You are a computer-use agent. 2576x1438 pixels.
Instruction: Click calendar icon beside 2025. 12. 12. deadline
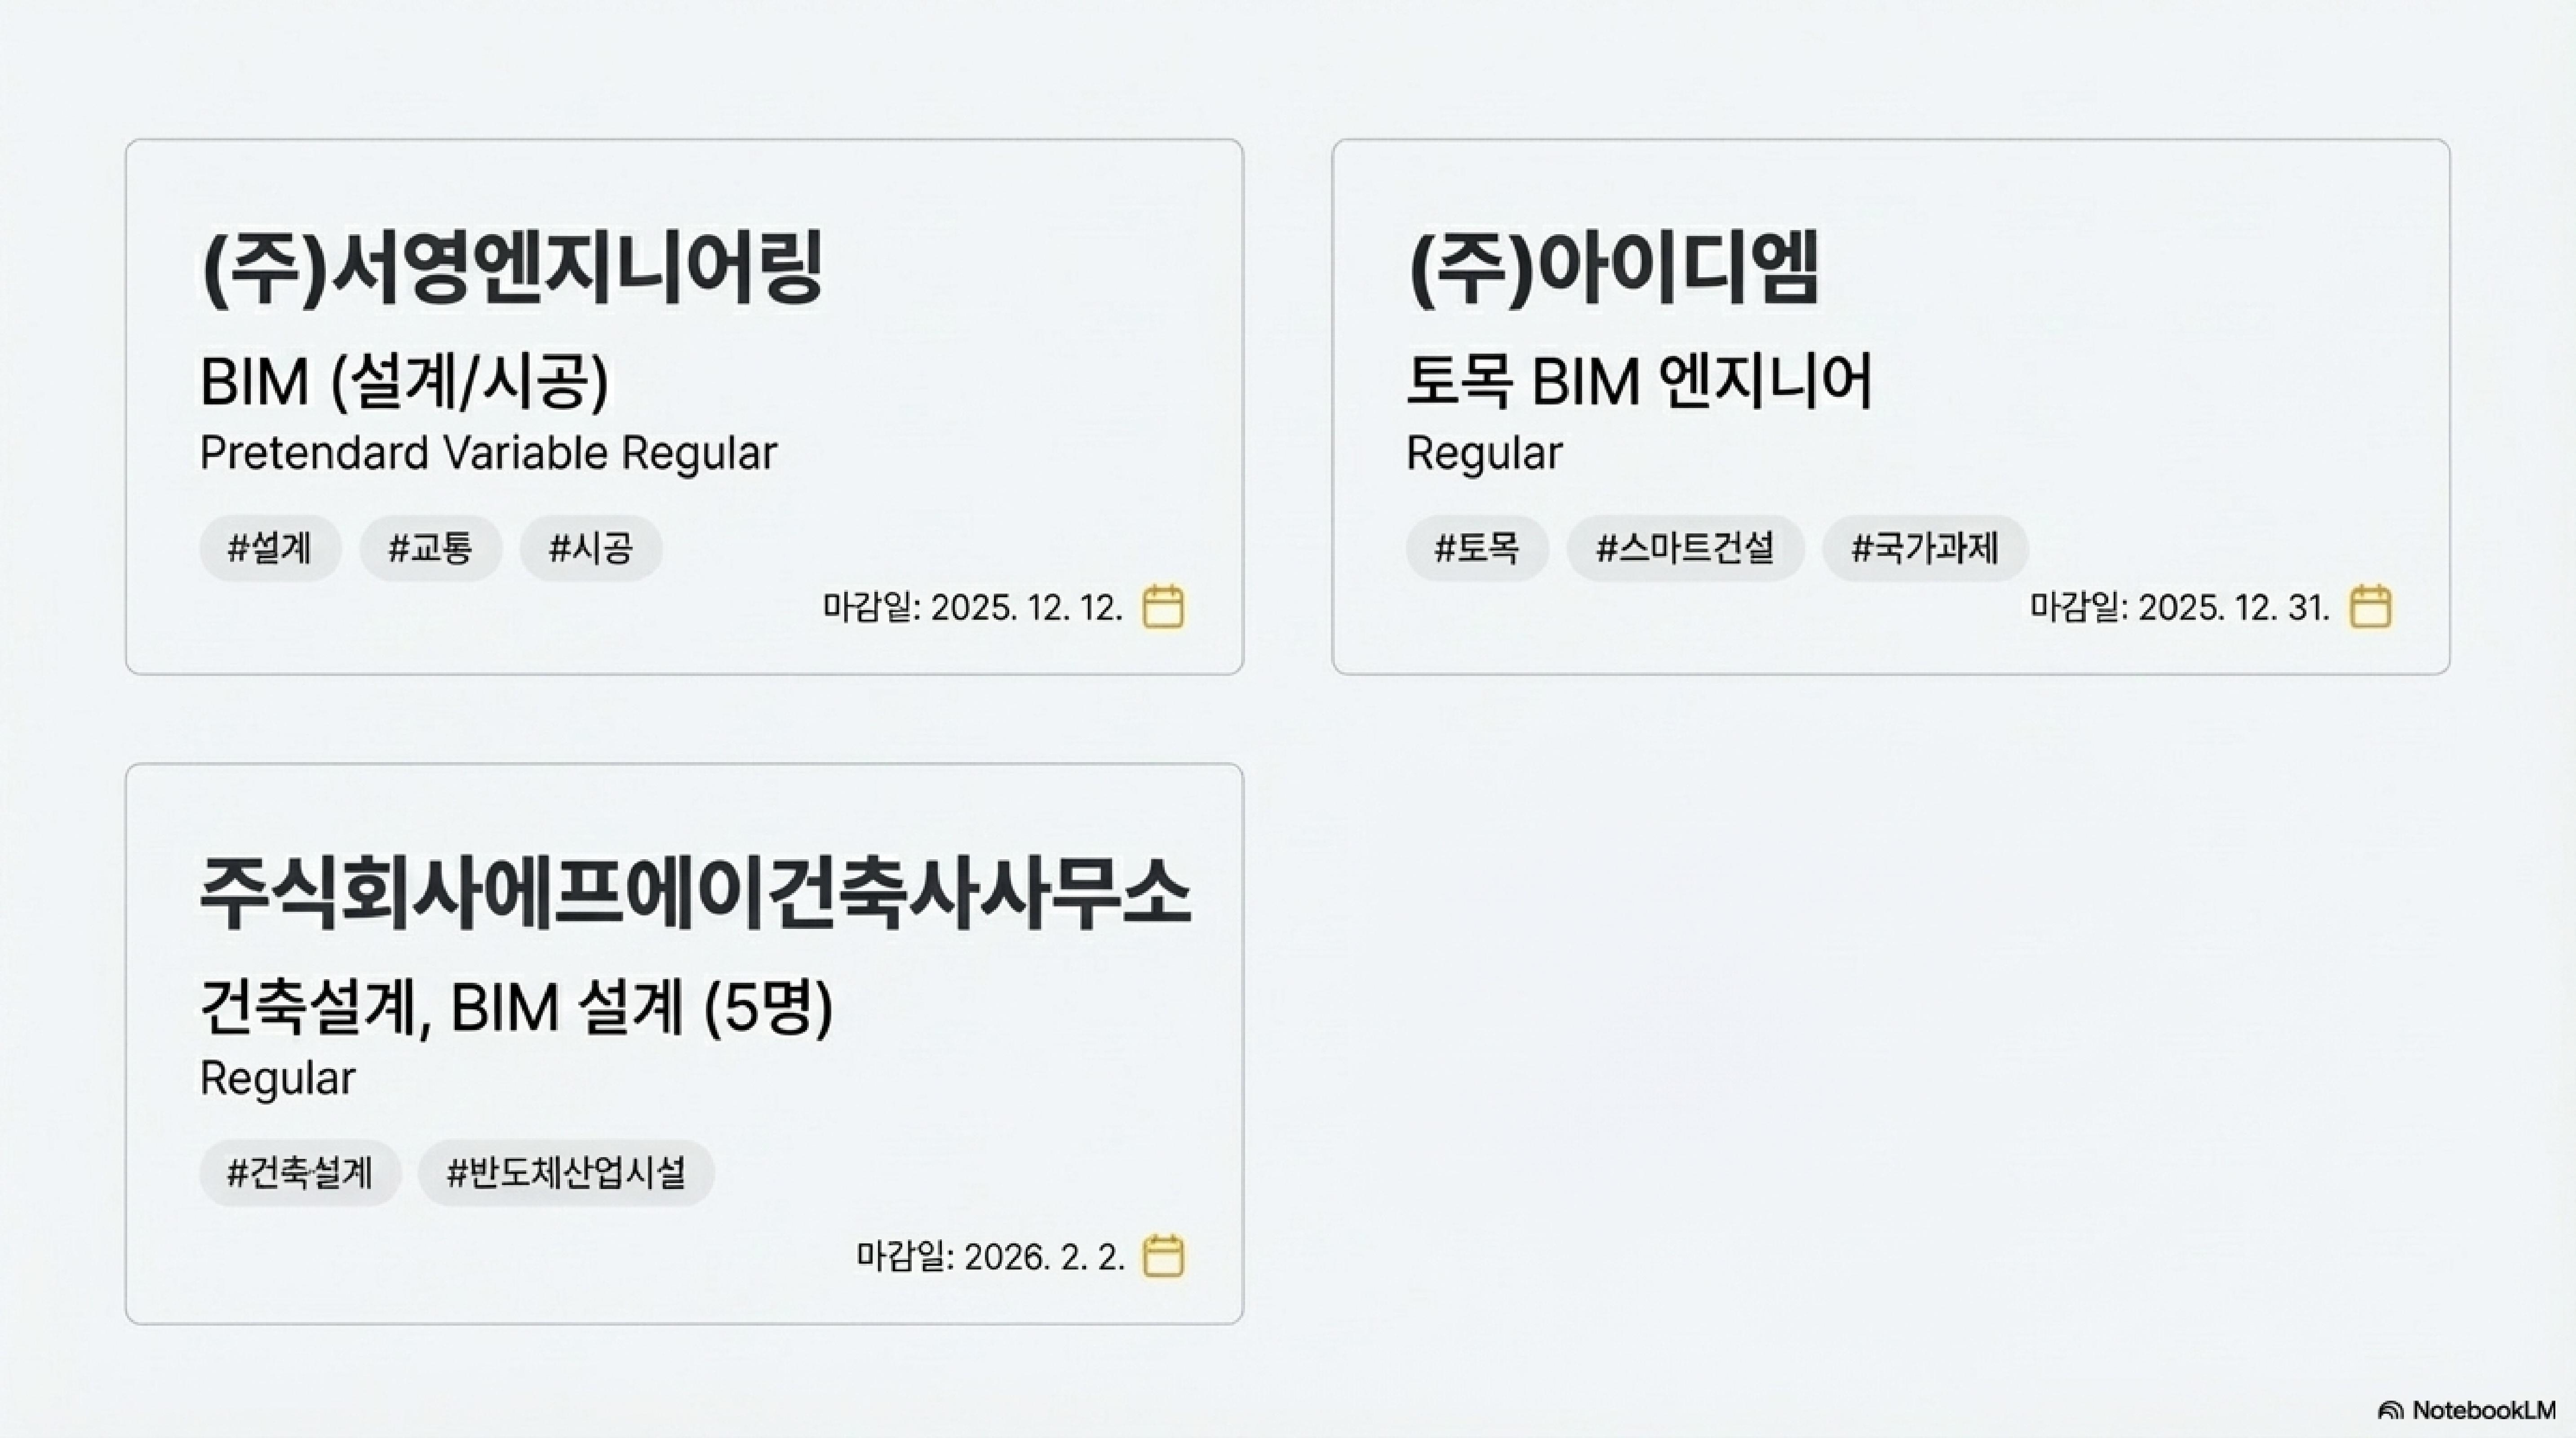pos(1163,607)
